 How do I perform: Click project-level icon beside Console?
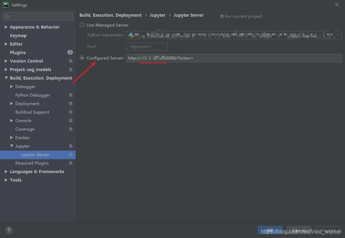(71, 120)
